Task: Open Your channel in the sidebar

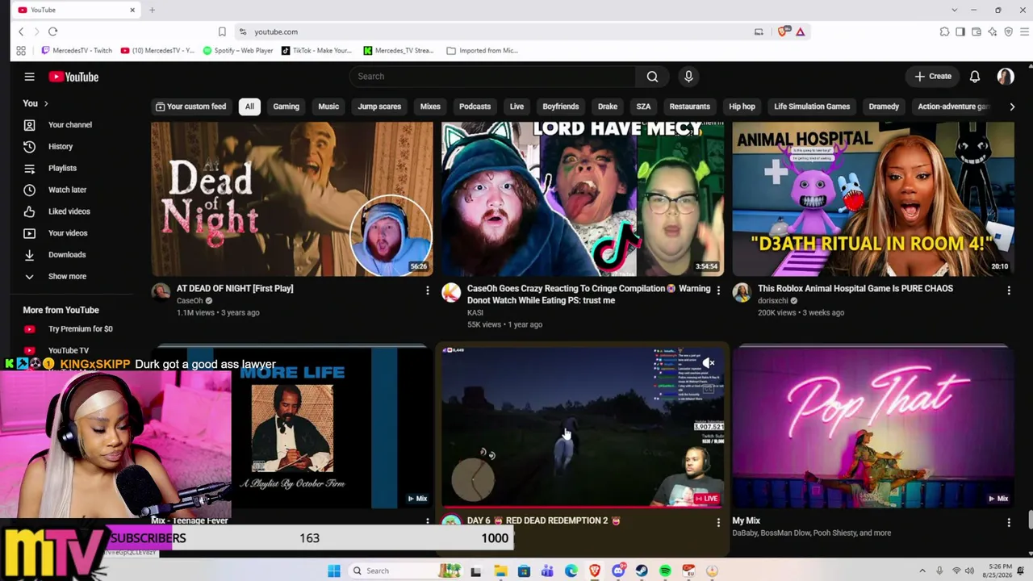Action: click(70, 125)
